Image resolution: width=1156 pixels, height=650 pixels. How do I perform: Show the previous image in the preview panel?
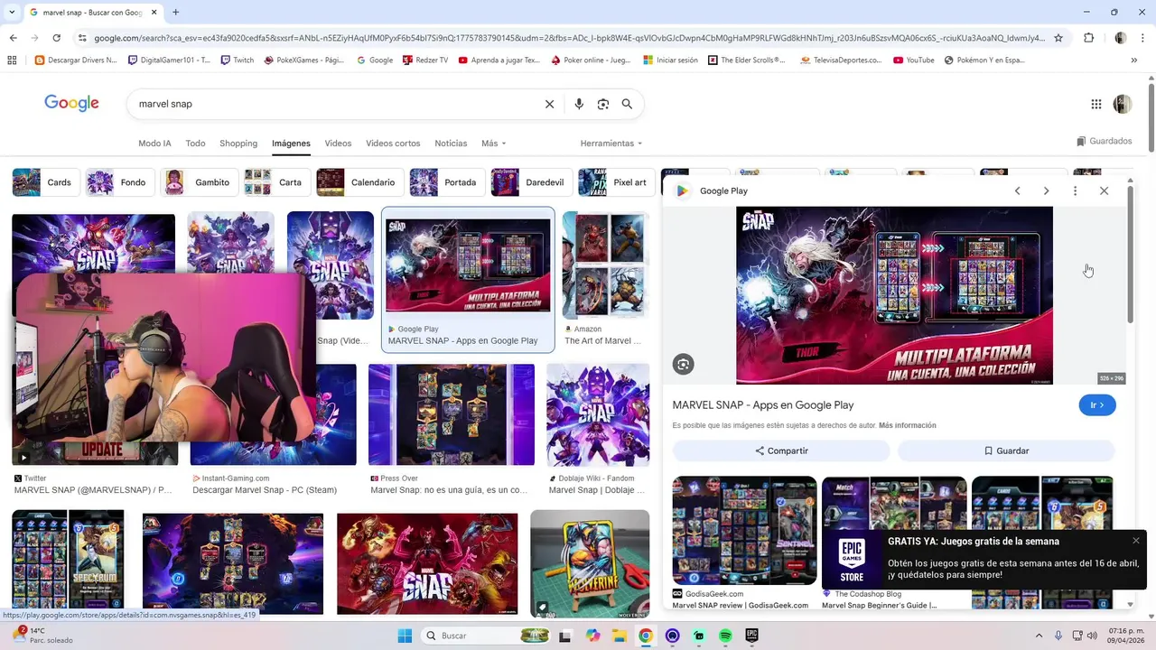[1017, 190]
